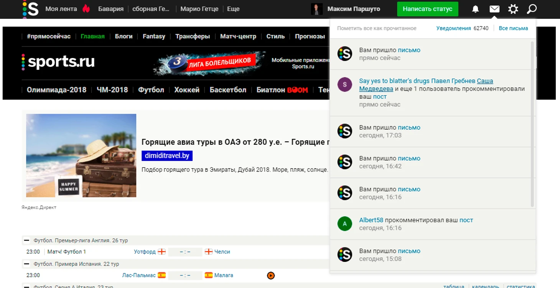Click the Написать статус button

[x=427, y=9]
